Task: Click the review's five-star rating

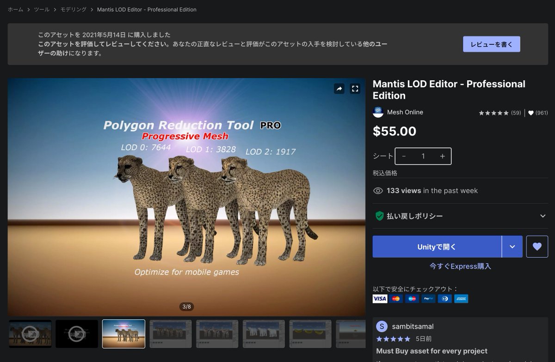Action: click(x=393, y=339)
